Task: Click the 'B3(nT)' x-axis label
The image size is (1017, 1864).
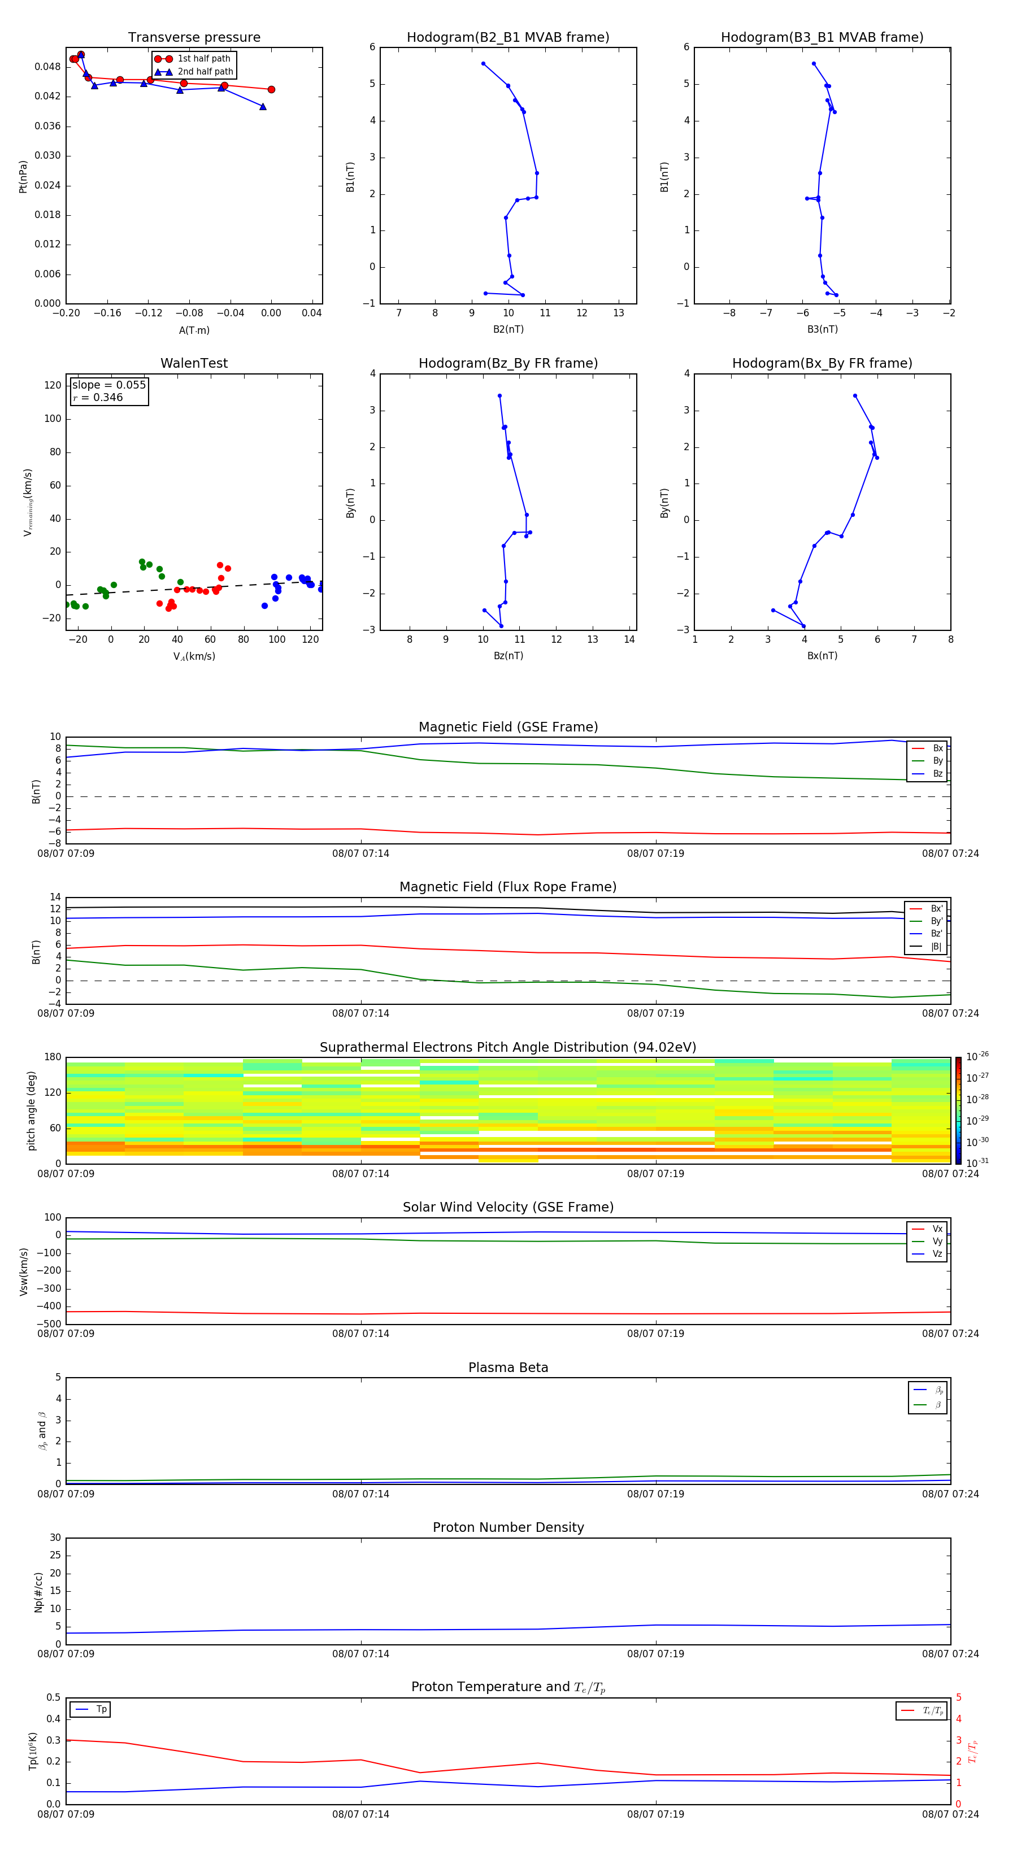Action: (x=822, y=330)
